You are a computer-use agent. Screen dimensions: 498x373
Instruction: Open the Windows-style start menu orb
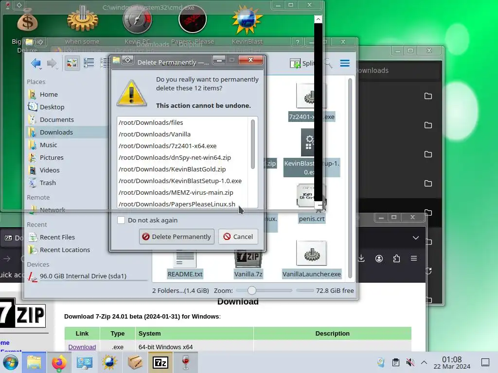[x=11, y=362]
